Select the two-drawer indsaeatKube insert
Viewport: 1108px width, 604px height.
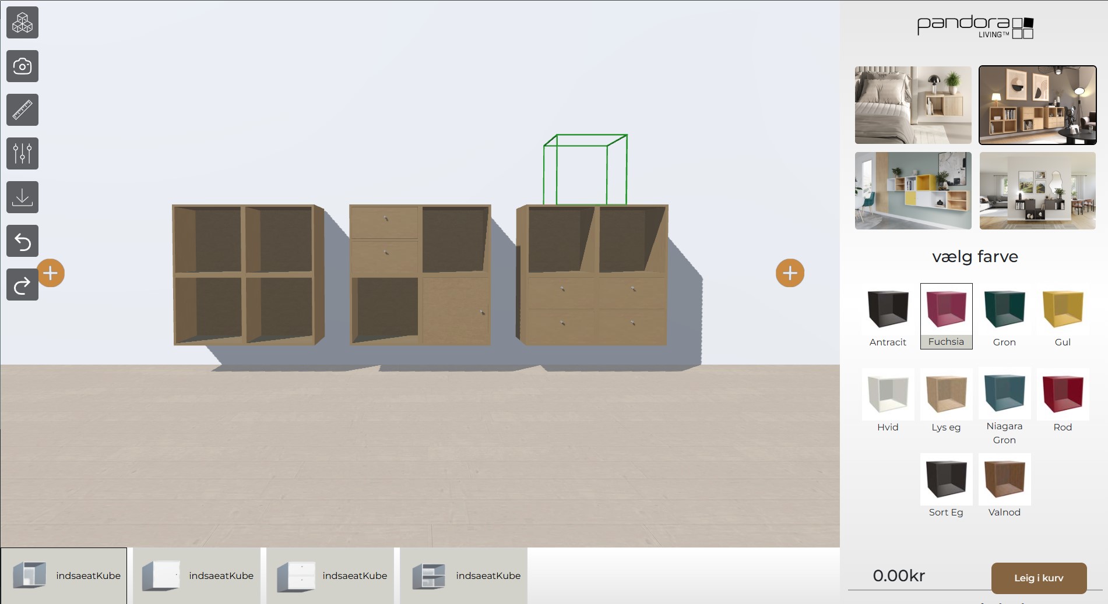tap(330, 575)
